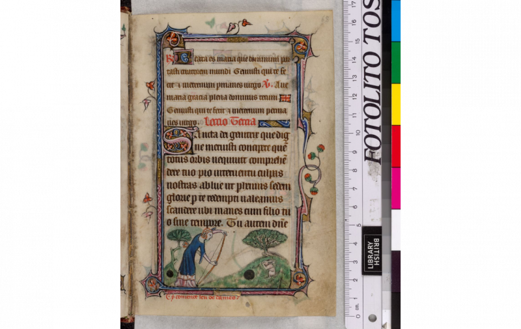Click the red 'Lectio Tertia' rubric heading

tap(225, 121)
